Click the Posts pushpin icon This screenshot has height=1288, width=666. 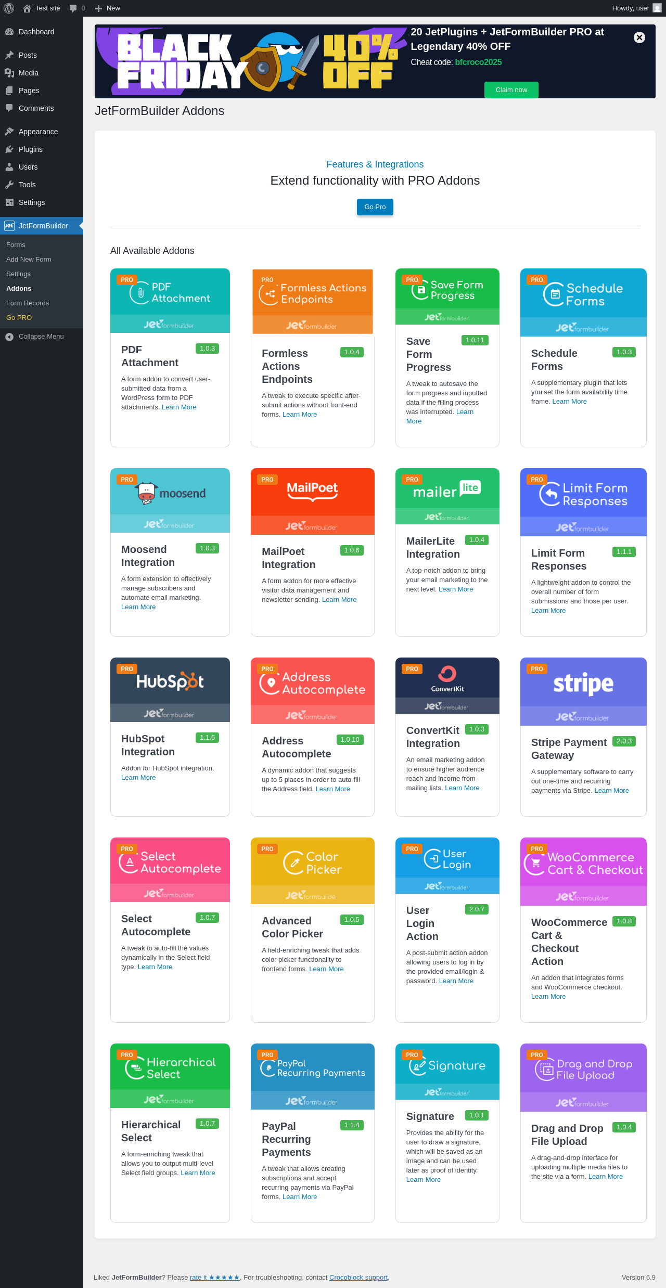9,55
